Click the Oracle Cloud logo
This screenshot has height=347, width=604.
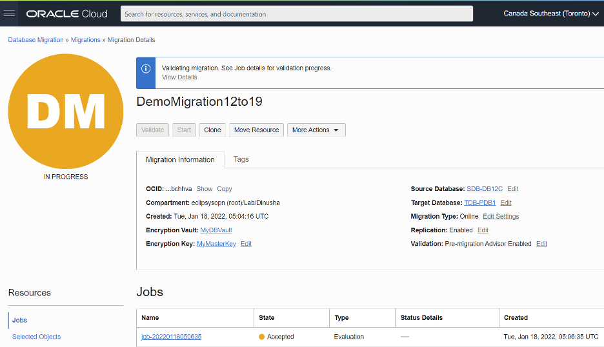[x=66, y=14]
